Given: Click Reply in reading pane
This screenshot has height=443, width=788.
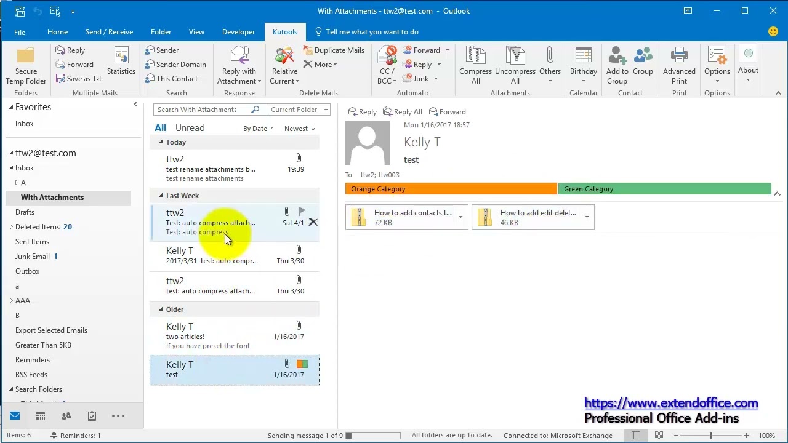Looking at the screenshot, I should pos(362,112).
